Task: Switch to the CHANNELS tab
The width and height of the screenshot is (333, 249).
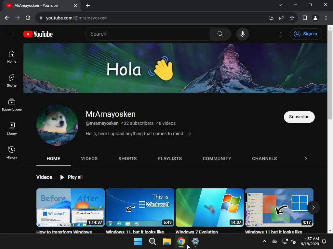Action: (x=264, y=159)
